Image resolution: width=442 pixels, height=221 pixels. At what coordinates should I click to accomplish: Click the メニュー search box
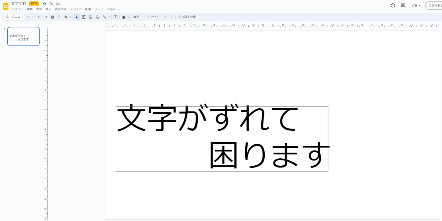tap(15, 17)
